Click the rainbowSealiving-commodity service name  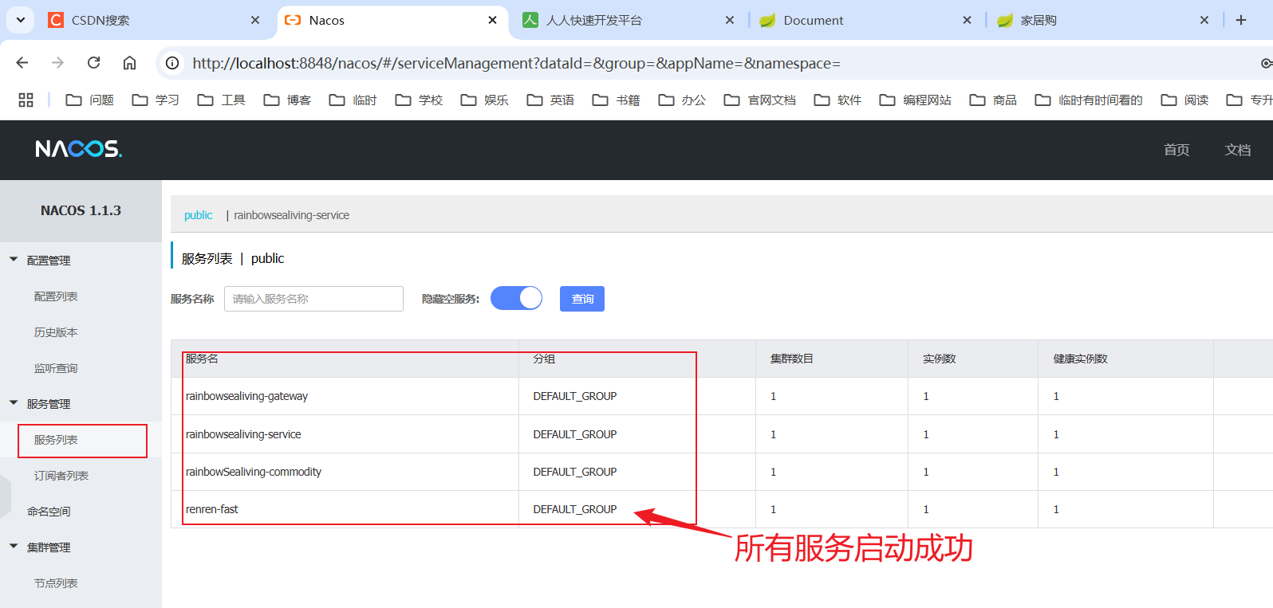[x=254, y=472]
